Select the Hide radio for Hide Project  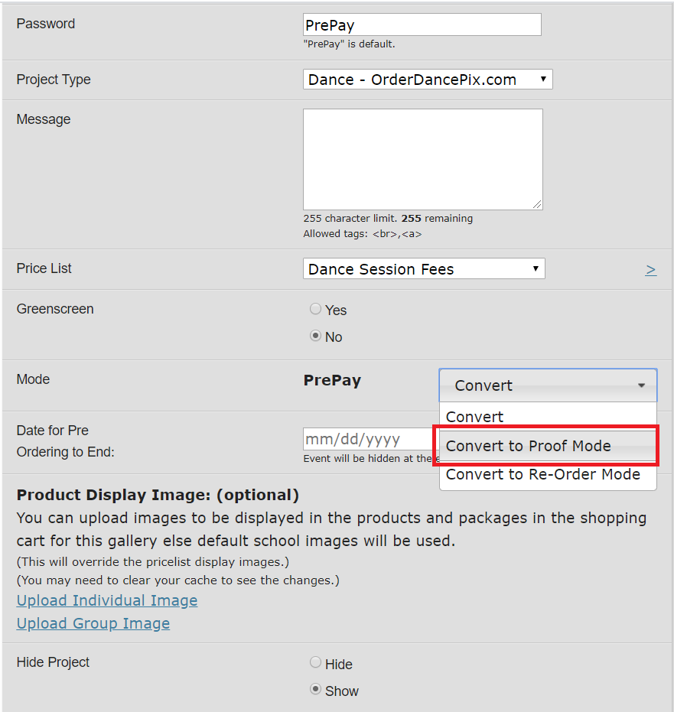point(316,663)
